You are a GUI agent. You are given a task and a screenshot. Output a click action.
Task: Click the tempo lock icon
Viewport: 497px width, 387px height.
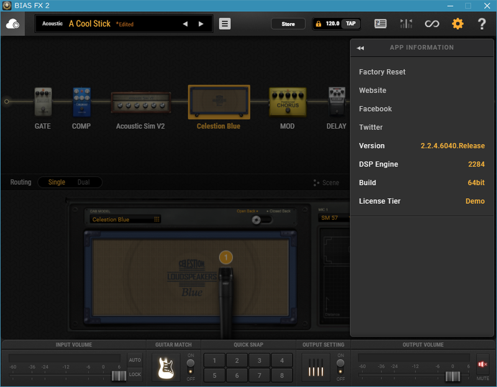coord(318,24)
